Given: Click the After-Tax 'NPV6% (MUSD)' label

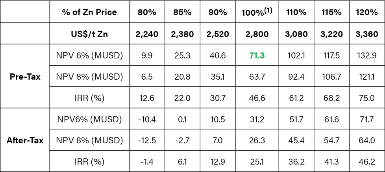Looking at the screenshot, I should click(89, 119).
